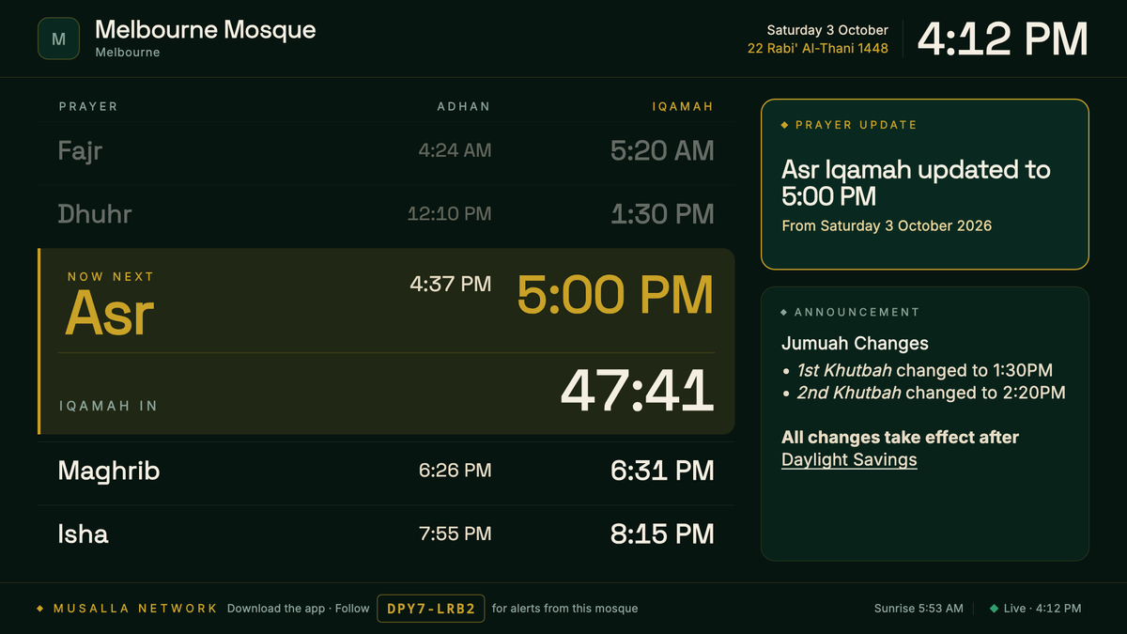Image resolution: width=1127 pixels, height=634 pixels.
Task: Click the Asr Iqamah updated headline
Action: [x=916, y=183]
